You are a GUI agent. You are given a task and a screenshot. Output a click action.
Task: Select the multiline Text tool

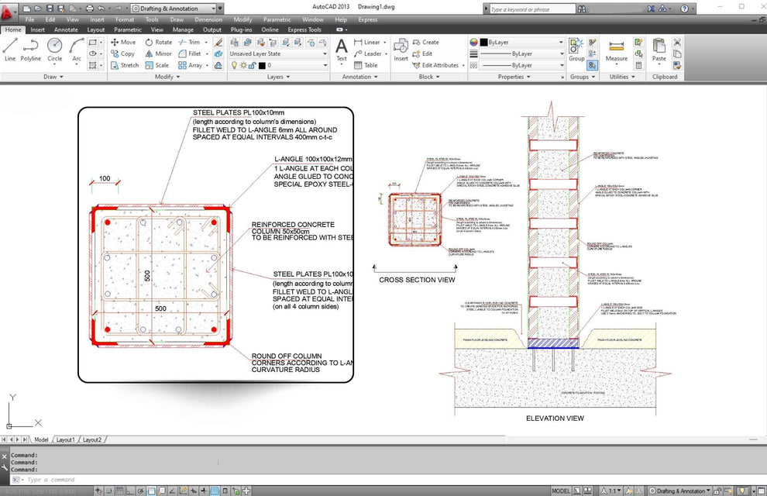pyautogui.click(x=342, y=50)
